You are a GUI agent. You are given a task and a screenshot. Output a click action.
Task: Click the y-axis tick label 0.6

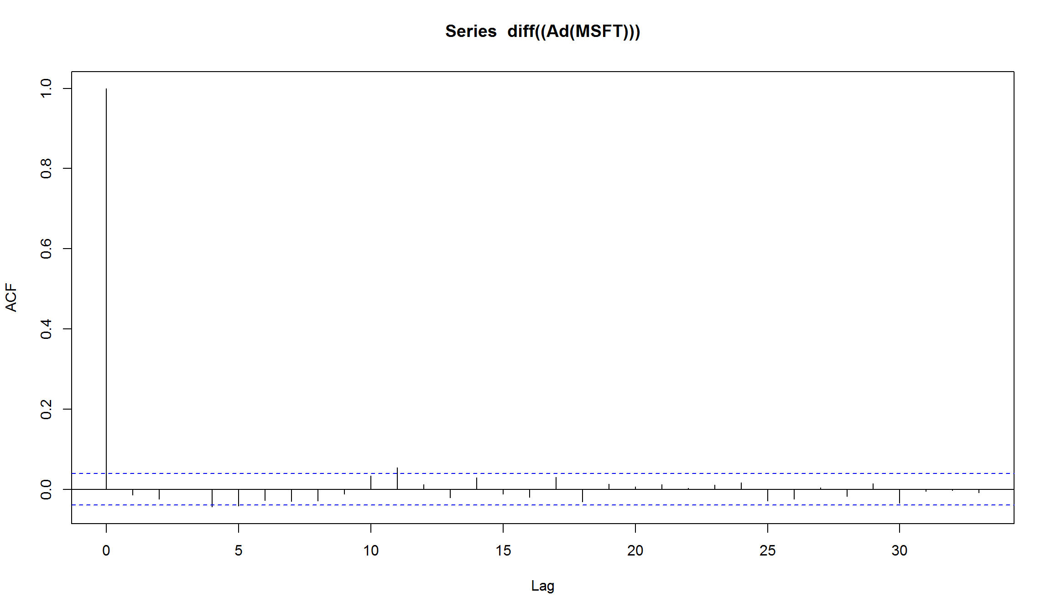tap(46, 249)
